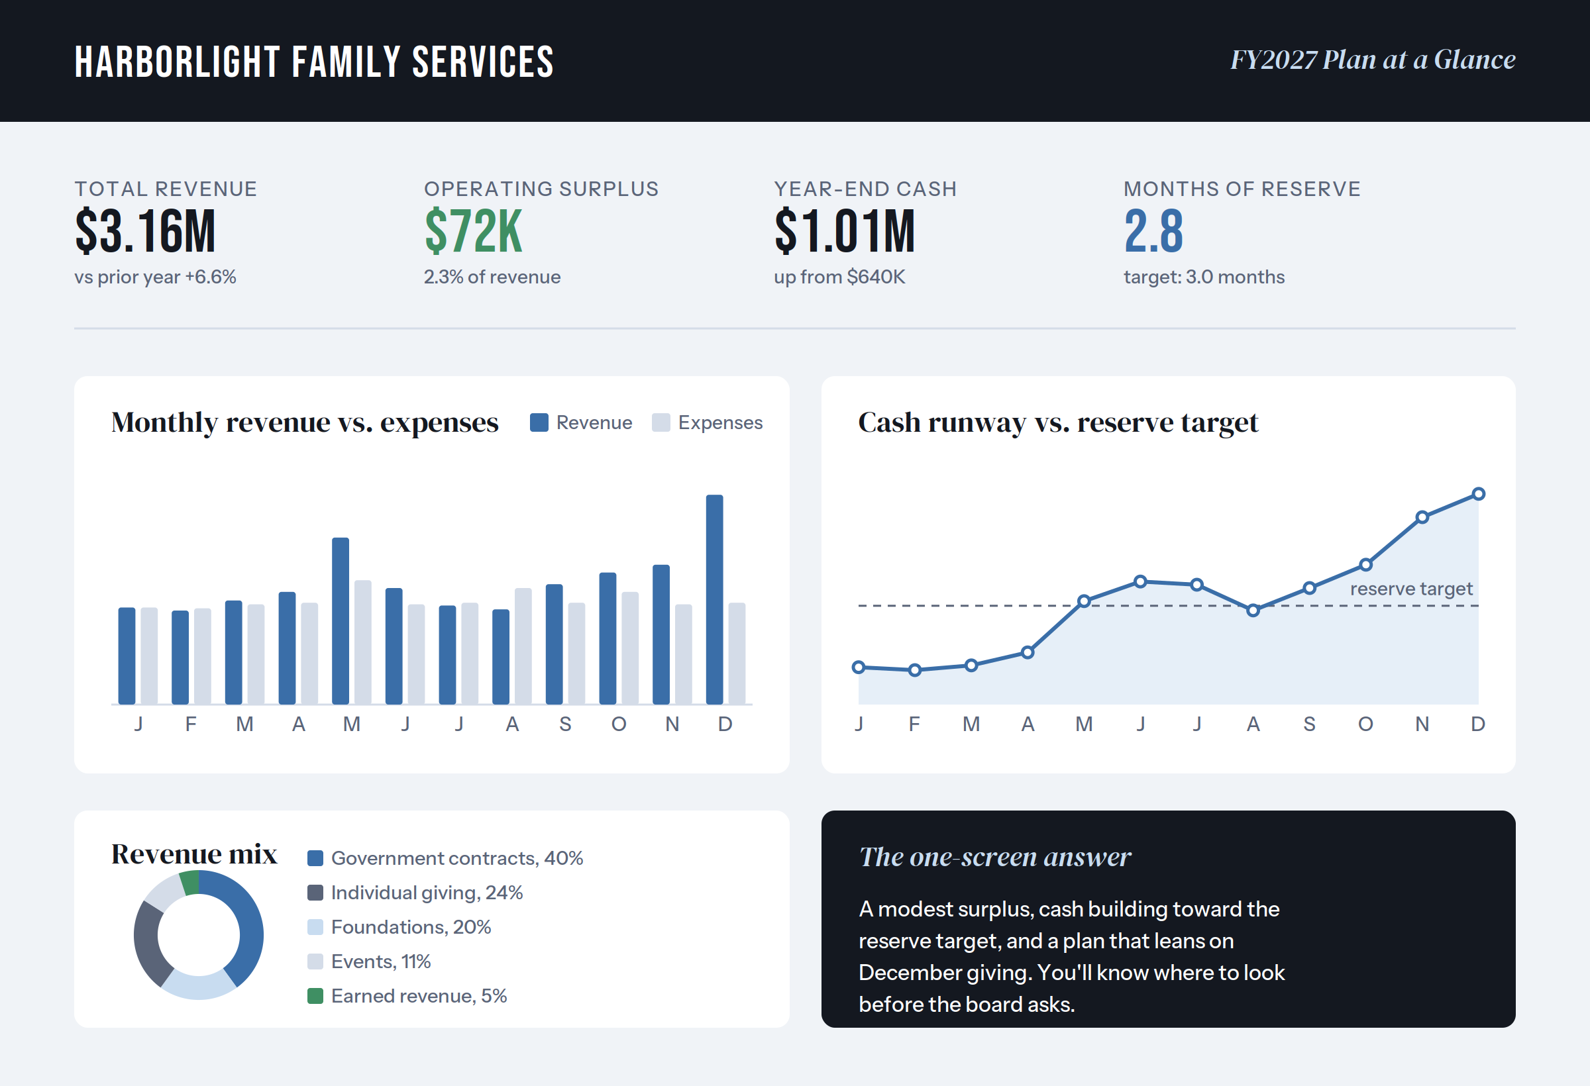The width and height of the screenshot is (1590, 1086).
Task: Click the 'D' month label on bar chart
Action: (x=725, y=724)
